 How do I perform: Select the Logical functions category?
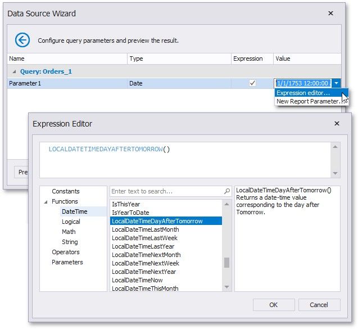click(71, 222)
